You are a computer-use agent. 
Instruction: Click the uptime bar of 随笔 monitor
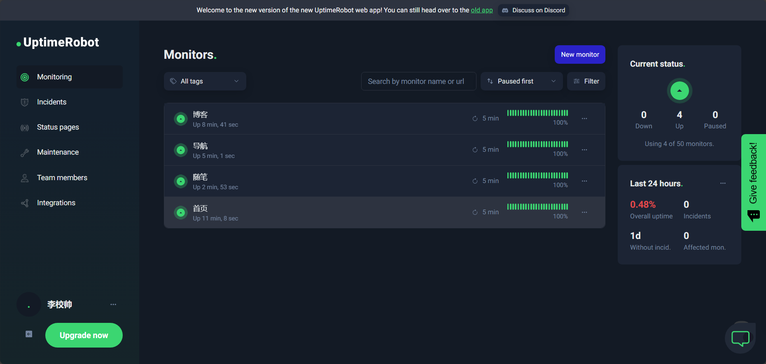(x=537, y=176)
